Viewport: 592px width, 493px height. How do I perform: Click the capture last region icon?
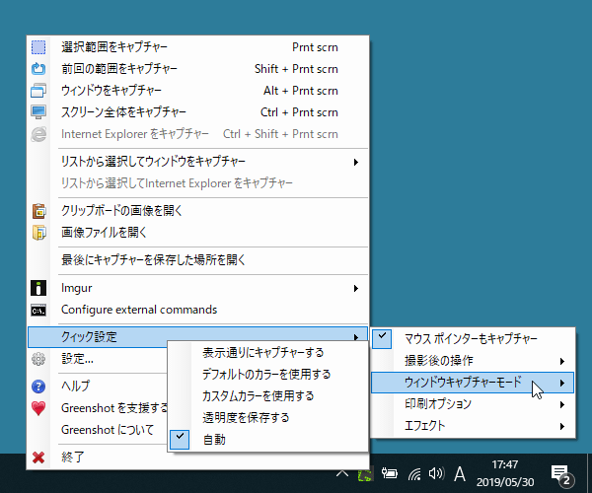coord(38,69)
